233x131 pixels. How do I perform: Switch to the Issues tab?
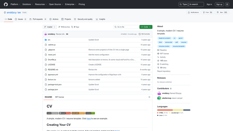(21, 19)
